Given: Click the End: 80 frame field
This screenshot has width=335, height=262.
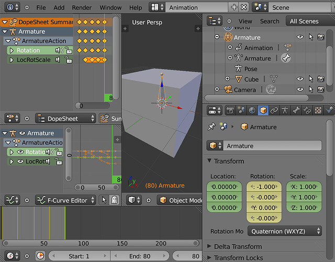Looking at the screenshot, I should pos(140,256).
